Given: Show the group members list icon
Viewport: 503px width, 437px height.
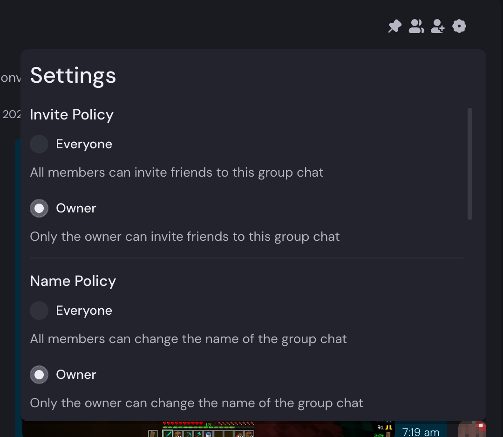Looking at the screenshot, I should (416, 26).
